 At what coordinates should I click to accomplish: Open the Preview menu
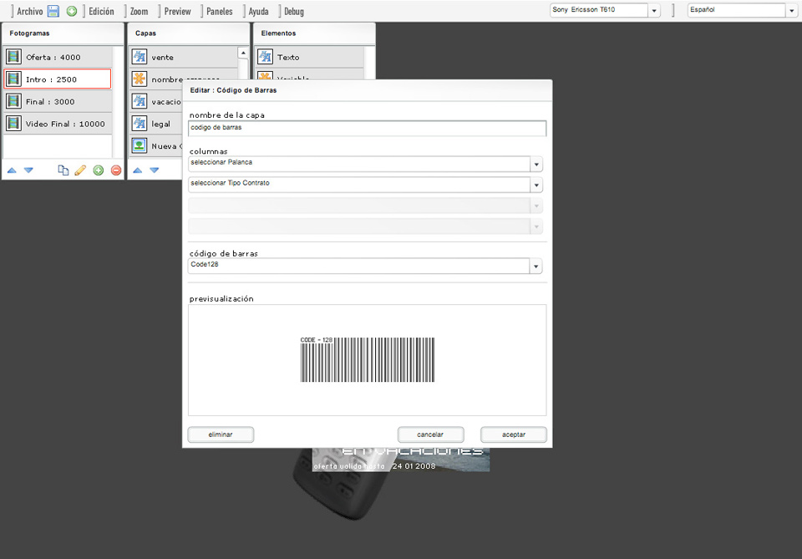(x=177, y=11)
